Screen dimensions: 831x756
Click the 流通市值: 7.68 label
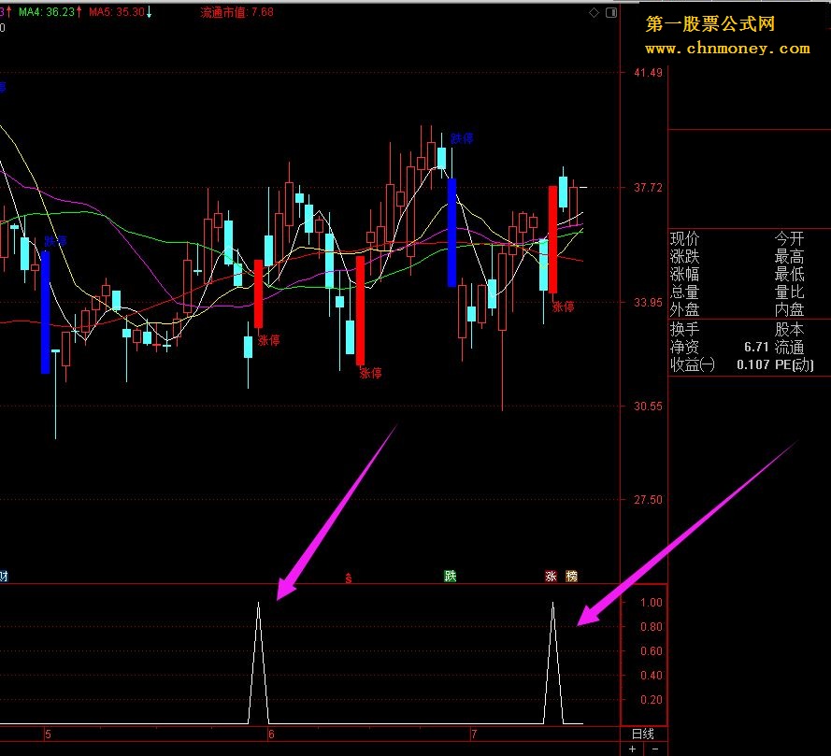pos(236,12)
